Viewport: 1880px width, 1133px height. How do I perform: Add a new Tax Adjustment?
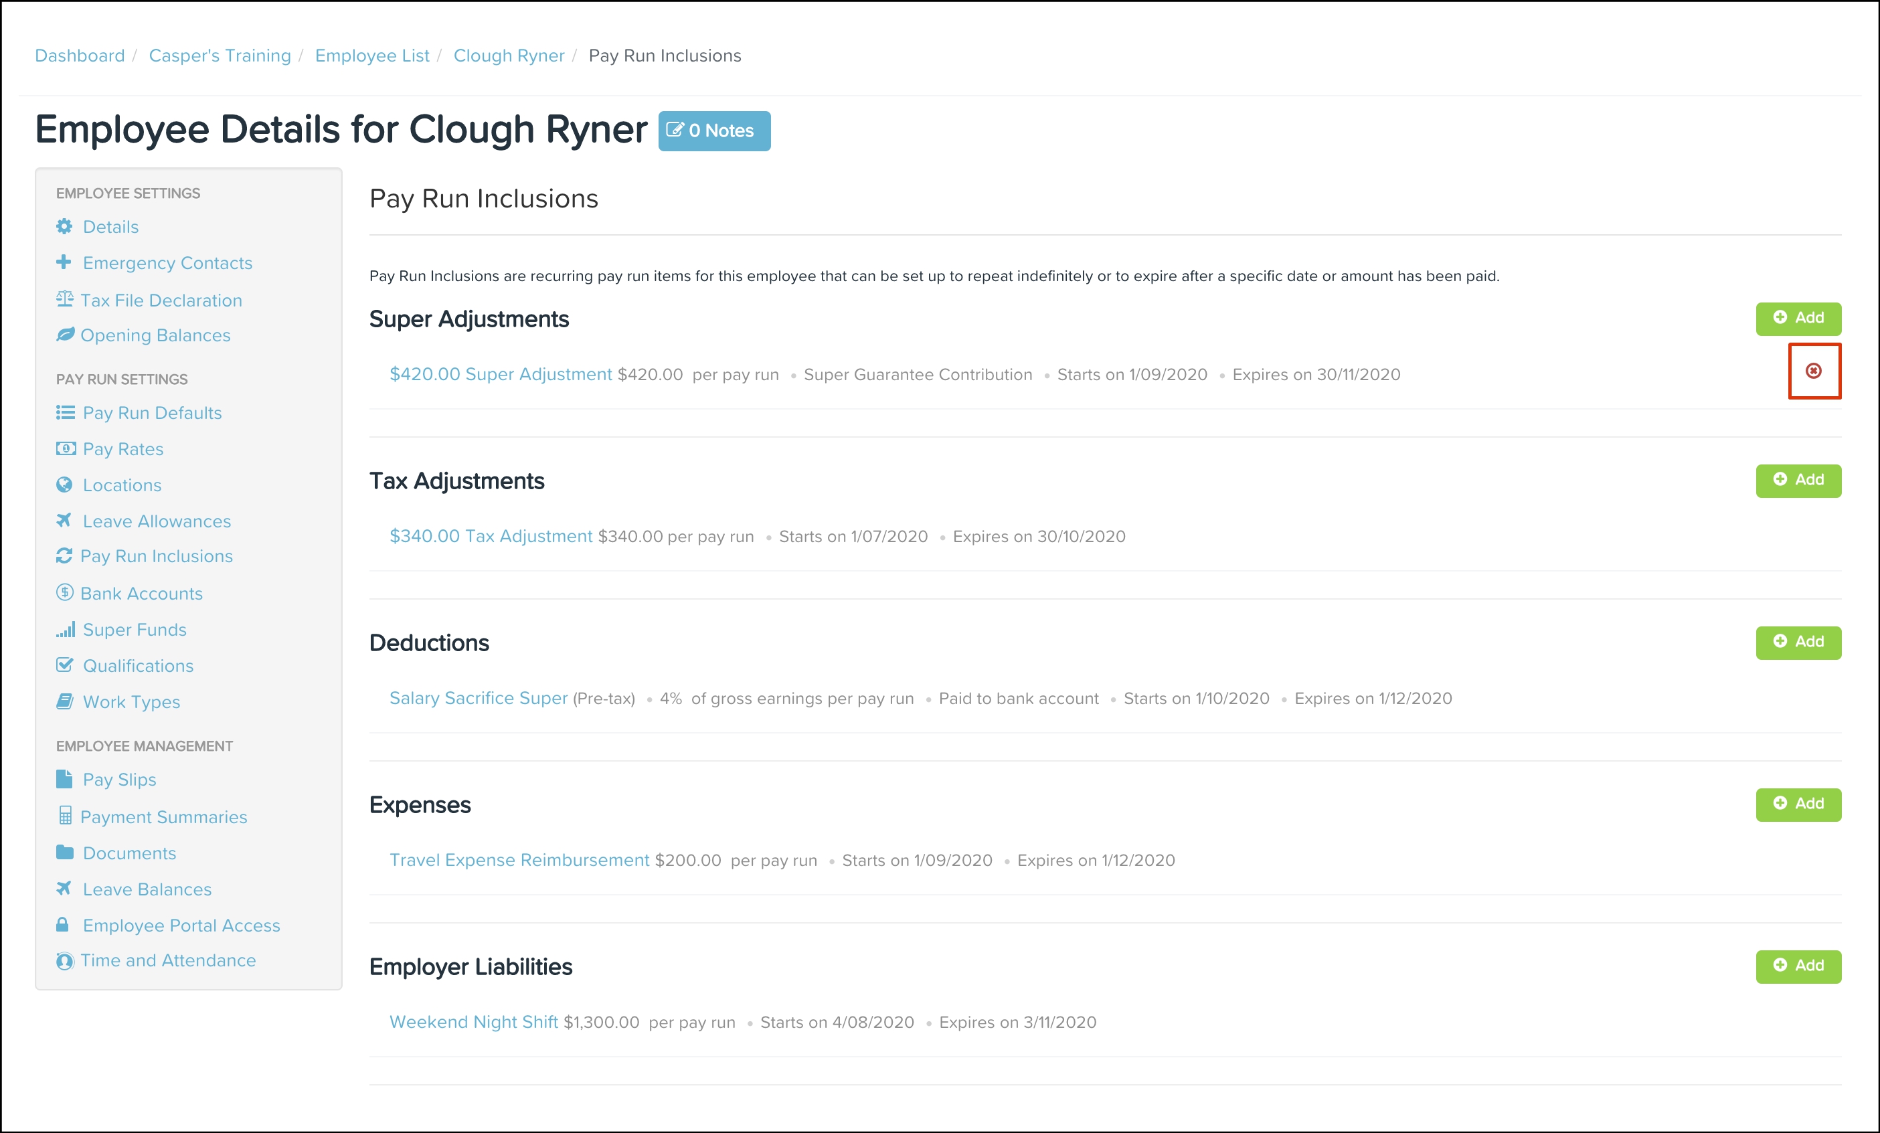[1798, 480]
